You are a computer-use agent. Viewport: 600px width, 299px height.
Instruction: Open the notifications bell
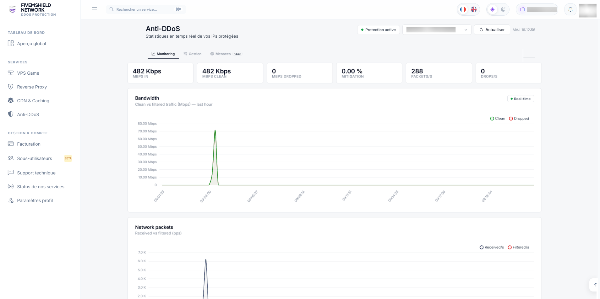tap(570, 9)
